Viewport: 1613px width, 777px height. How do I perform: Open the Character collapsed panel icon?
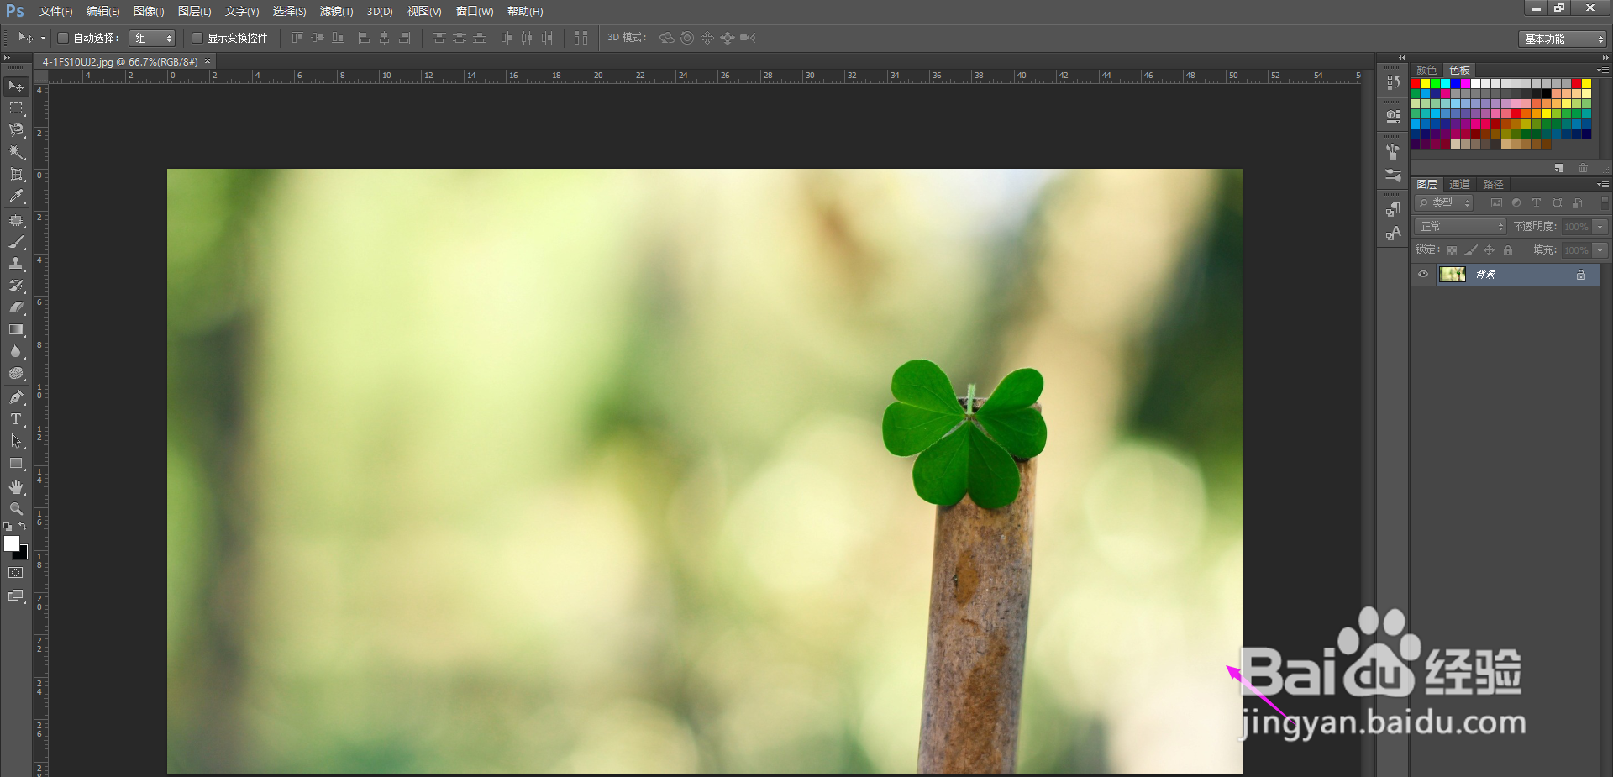pos(1393,234)
